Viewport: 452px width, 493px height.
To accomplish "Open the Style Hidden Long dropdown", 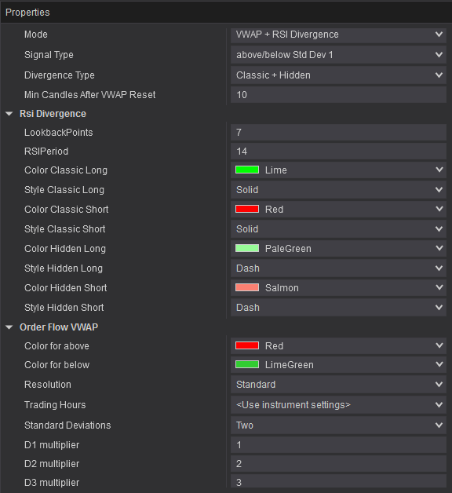I will (338, 268).
